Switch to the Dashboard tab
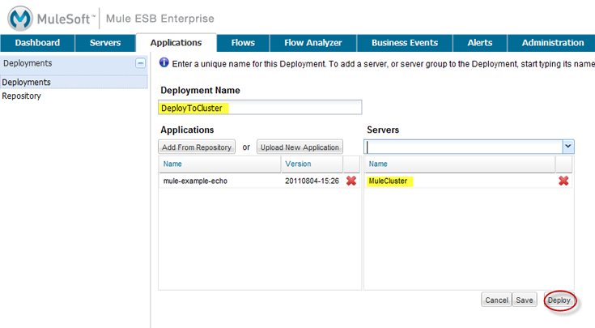The width and height of the screenshot is (595, 328). pos(37,43)
